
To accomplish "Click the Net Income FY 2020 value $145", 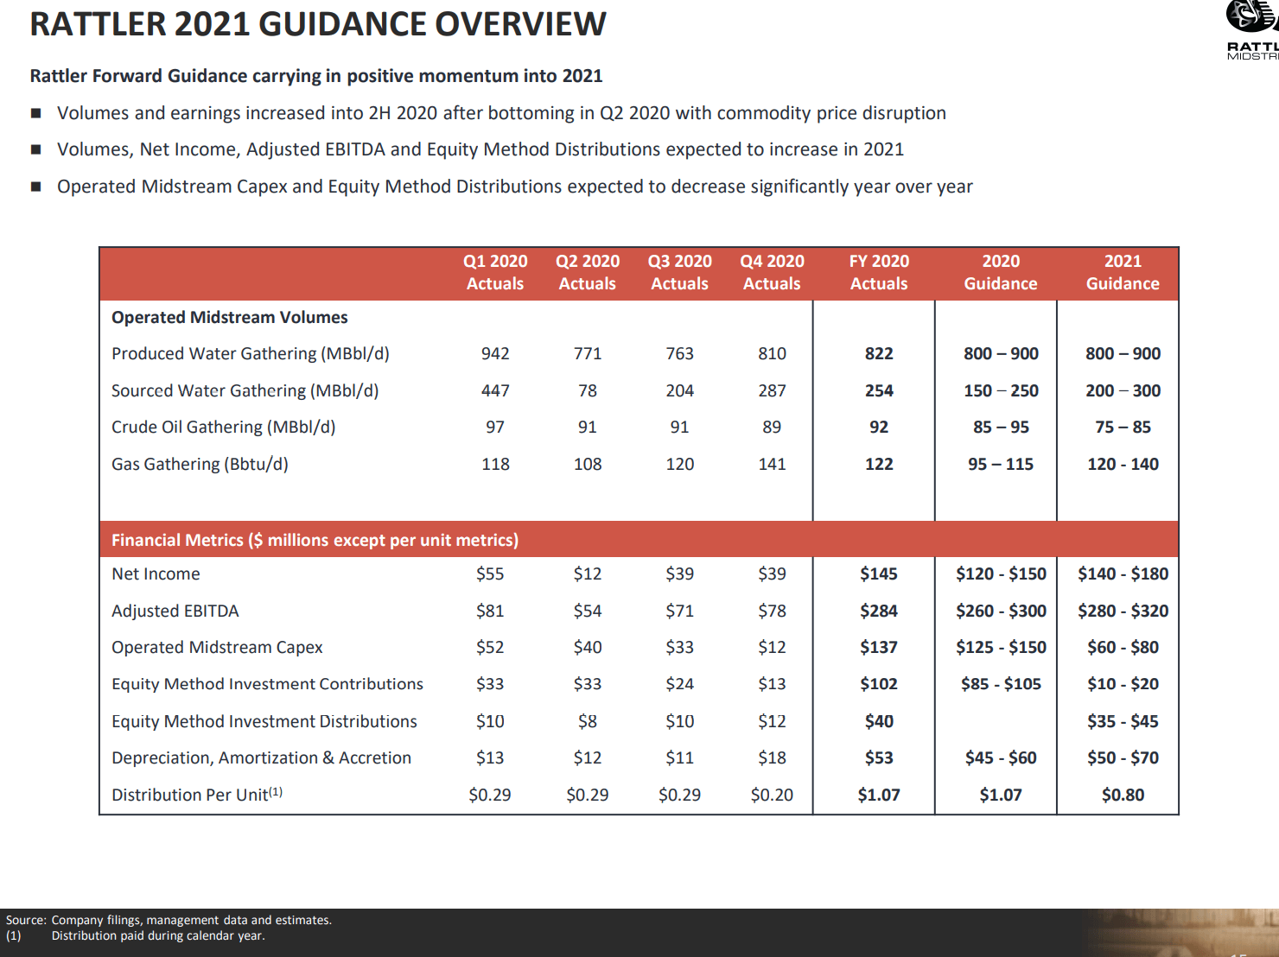I will click(879, 574).
